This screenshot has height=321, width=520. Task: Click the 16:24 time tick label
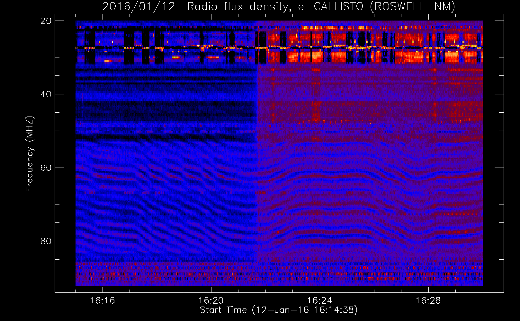pos(320,301)
